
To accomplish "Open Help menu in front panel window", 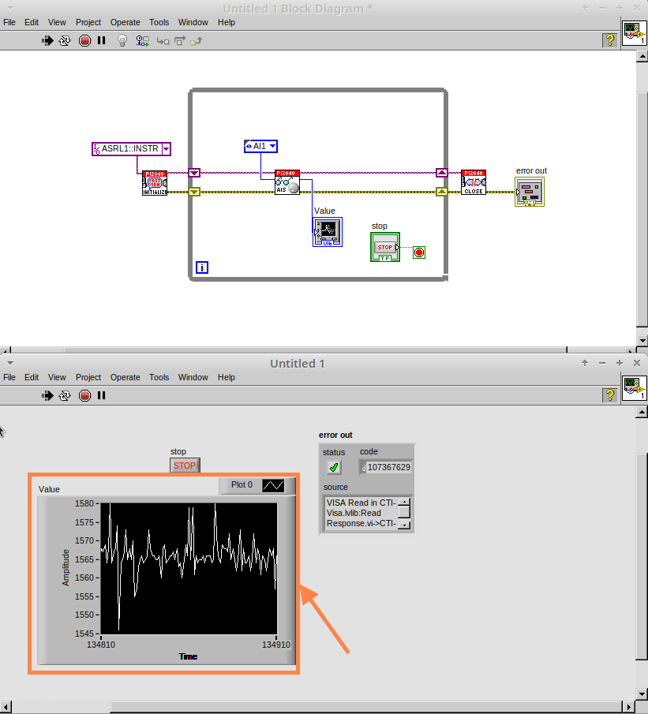I will click(x=227, y=377).
